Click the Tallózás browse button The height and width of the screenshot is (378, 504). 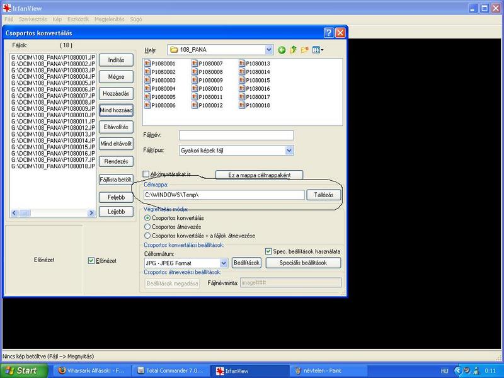pyautogui.click(x=324, y=195)
